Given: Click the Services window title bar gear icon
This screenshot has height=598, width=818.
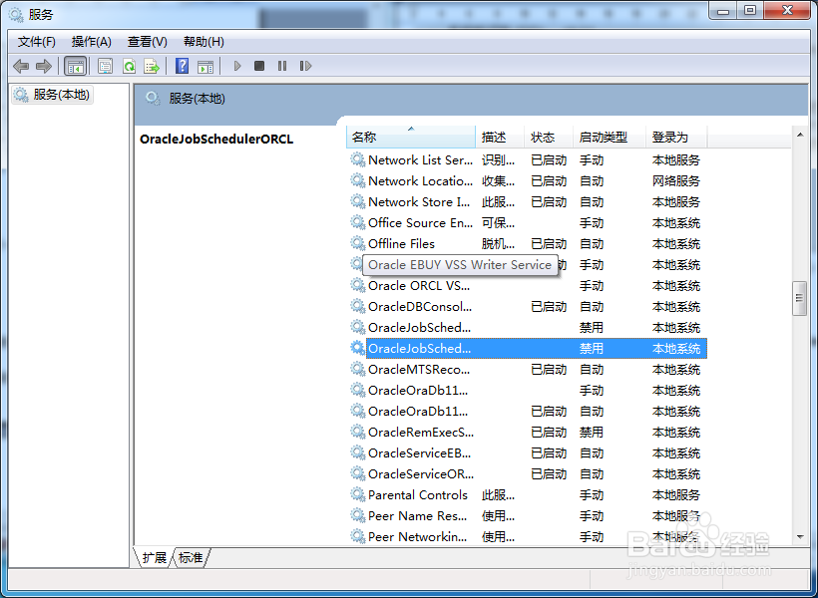Looking at the screenshot, I should (16, 15).
